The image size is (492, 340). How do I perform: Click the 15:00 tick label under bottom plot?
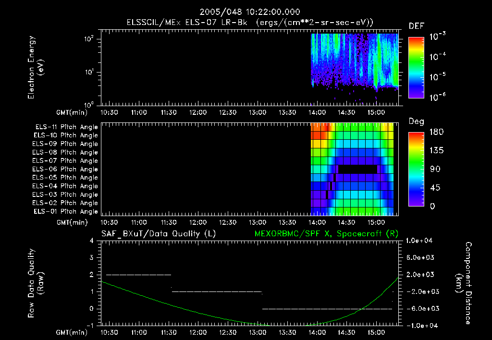coord(376,332)
